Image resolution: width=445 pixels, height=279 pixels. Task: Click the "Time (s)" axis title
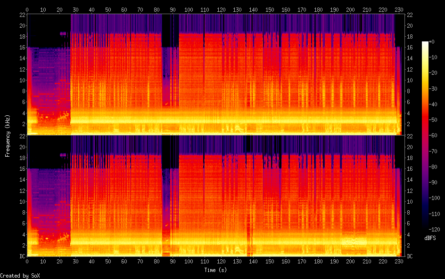215,270
